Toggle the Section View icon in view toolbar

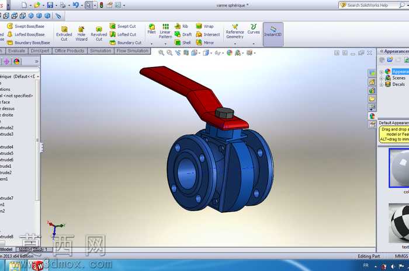(x=186, y=53)
